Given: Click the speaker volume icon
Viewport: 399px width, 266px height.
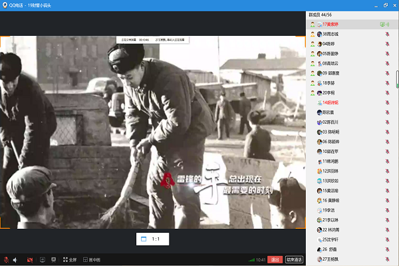Looking at the screenshot, I should [15, 260].
